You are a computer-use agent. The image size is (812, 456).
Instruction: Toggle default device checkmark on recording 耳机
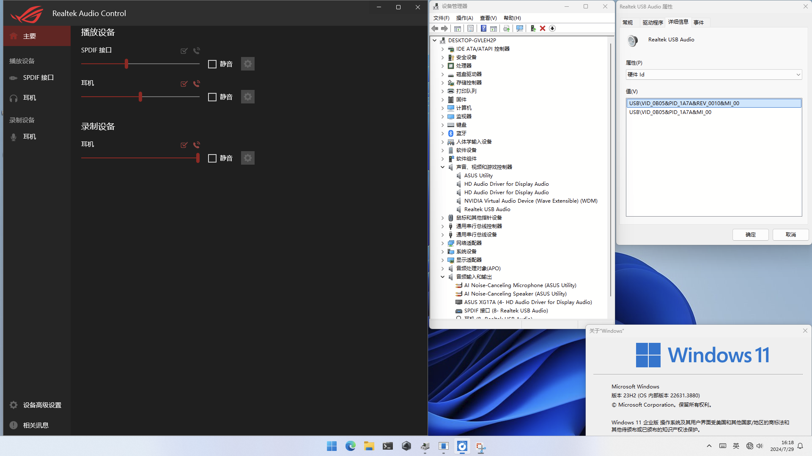[184, 145]
